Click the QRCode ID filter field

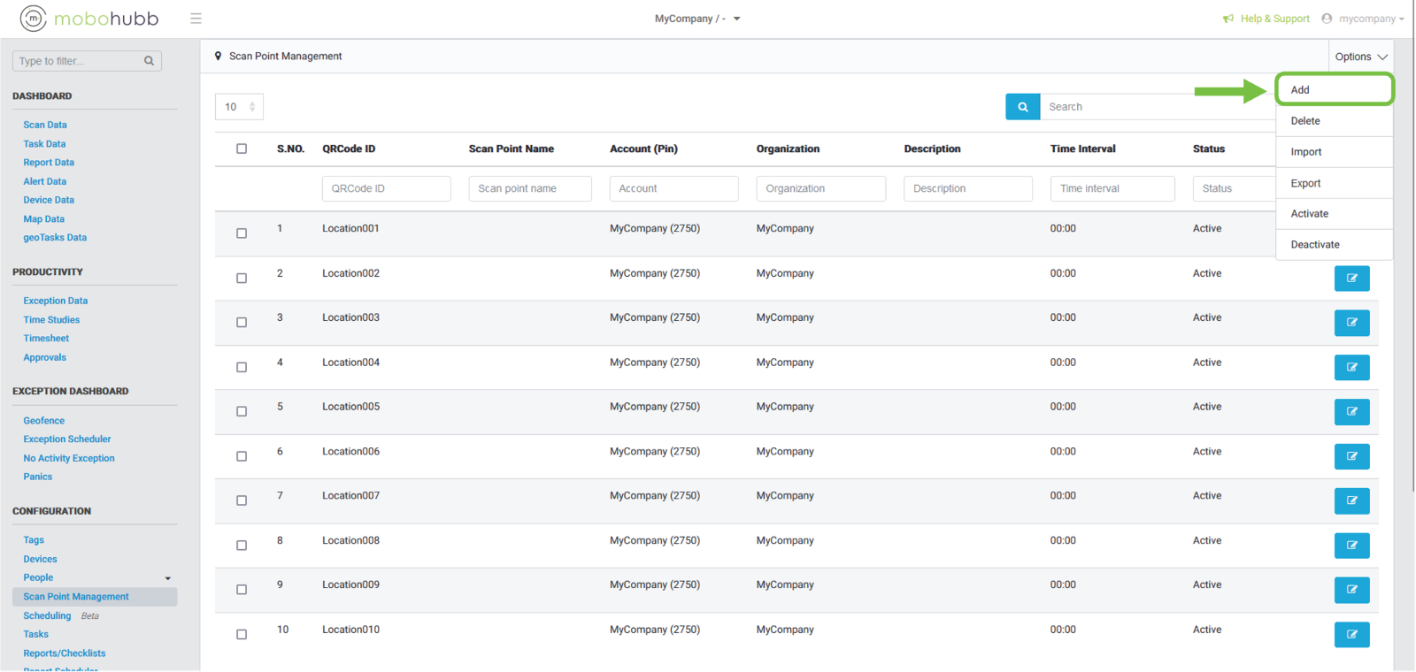pyautogui.click(x=386, y=188)
